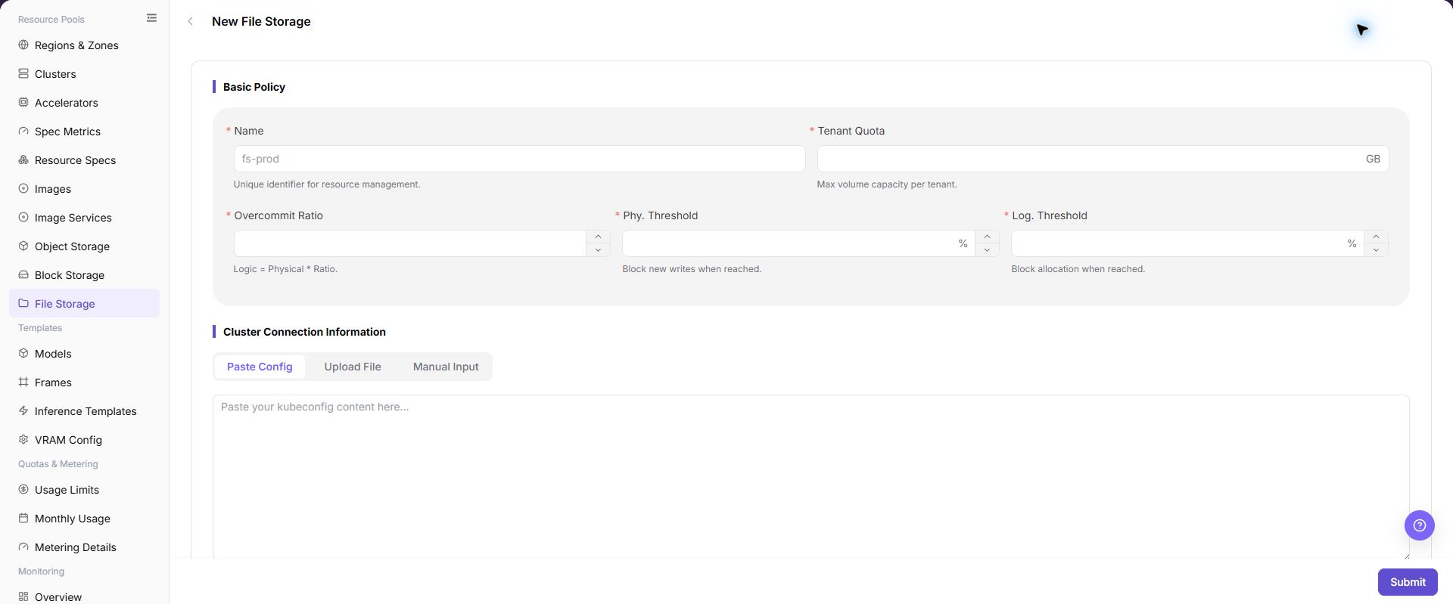Open Usage Limits page
The image size is (1453, 604).
click(84, 490)
